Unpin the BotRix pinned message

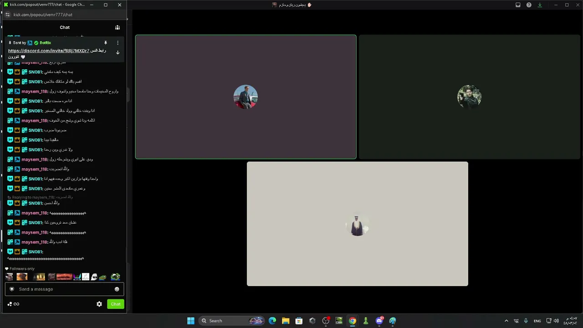pyautogui.click(x=105, y=43)
